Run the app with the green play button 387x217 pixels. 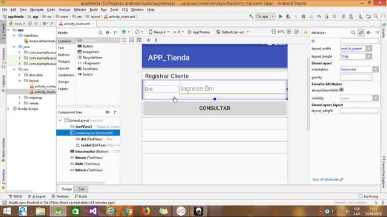point(281,16)
